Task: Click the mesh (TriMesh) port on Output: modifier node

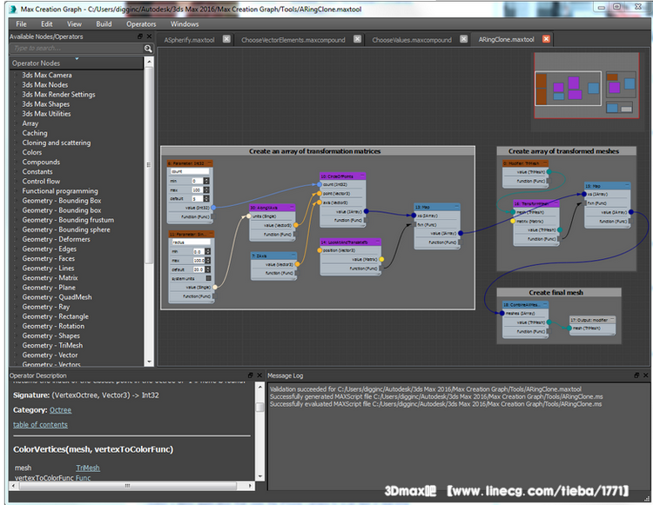Action: 569,328
